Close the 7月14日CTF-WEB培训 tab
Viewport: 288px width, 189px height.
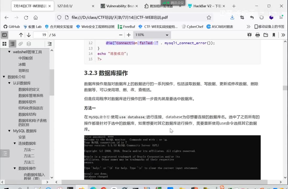pos(49,6)
